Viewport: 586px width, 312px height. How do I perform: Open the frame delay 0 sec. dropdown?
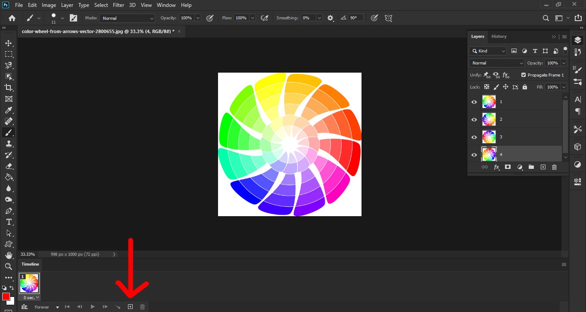(x=31, y=297)
